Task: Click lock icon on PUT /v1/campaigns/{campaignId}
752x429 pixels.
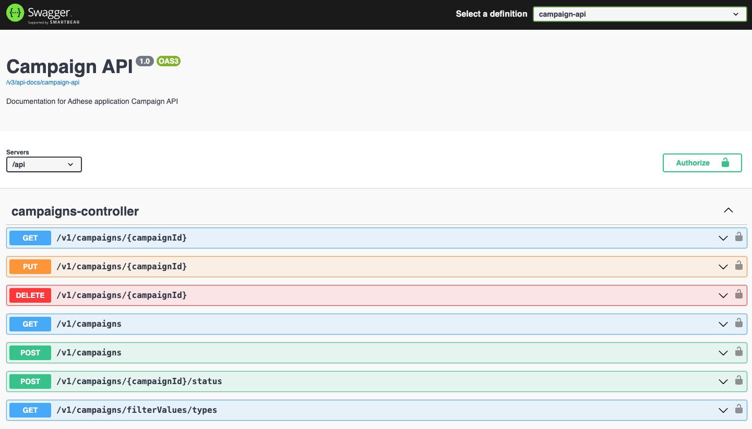Action: click(x=738, y=266)
